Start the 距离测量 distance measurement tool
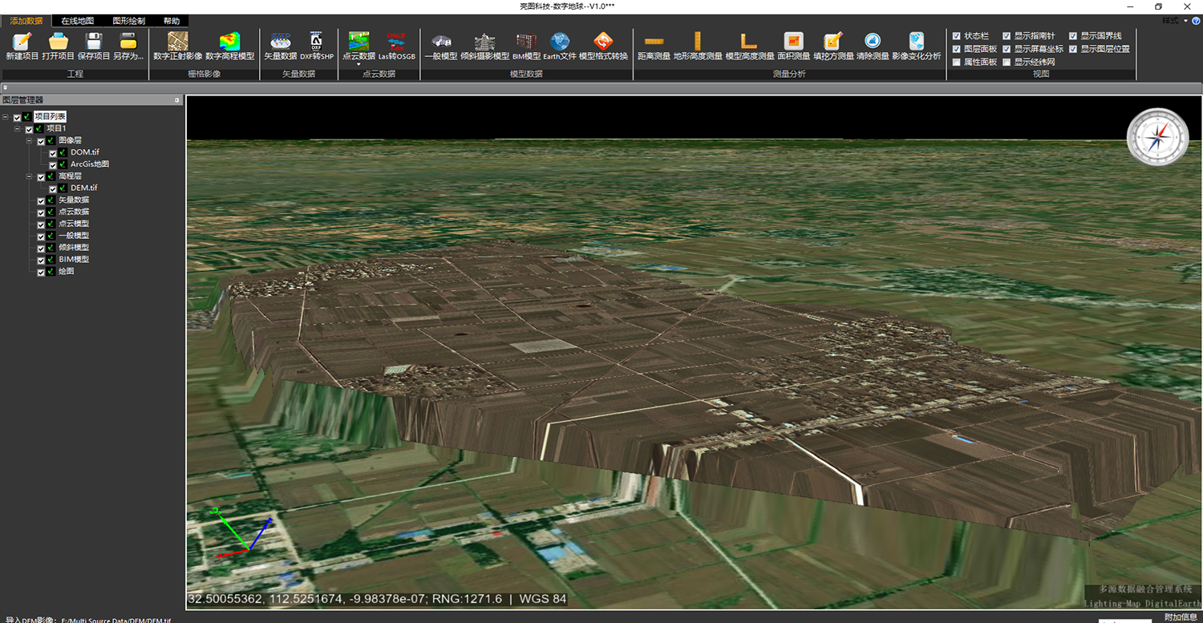1203x623 pixels. click(x=654, y=42)
